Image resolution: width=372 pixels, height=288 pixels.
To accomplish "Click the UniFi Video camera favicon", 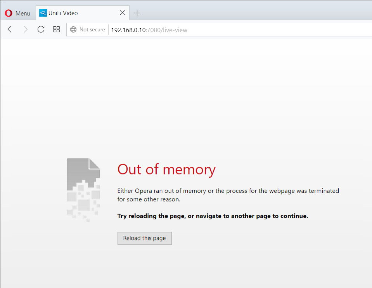I will pos(43,13).
